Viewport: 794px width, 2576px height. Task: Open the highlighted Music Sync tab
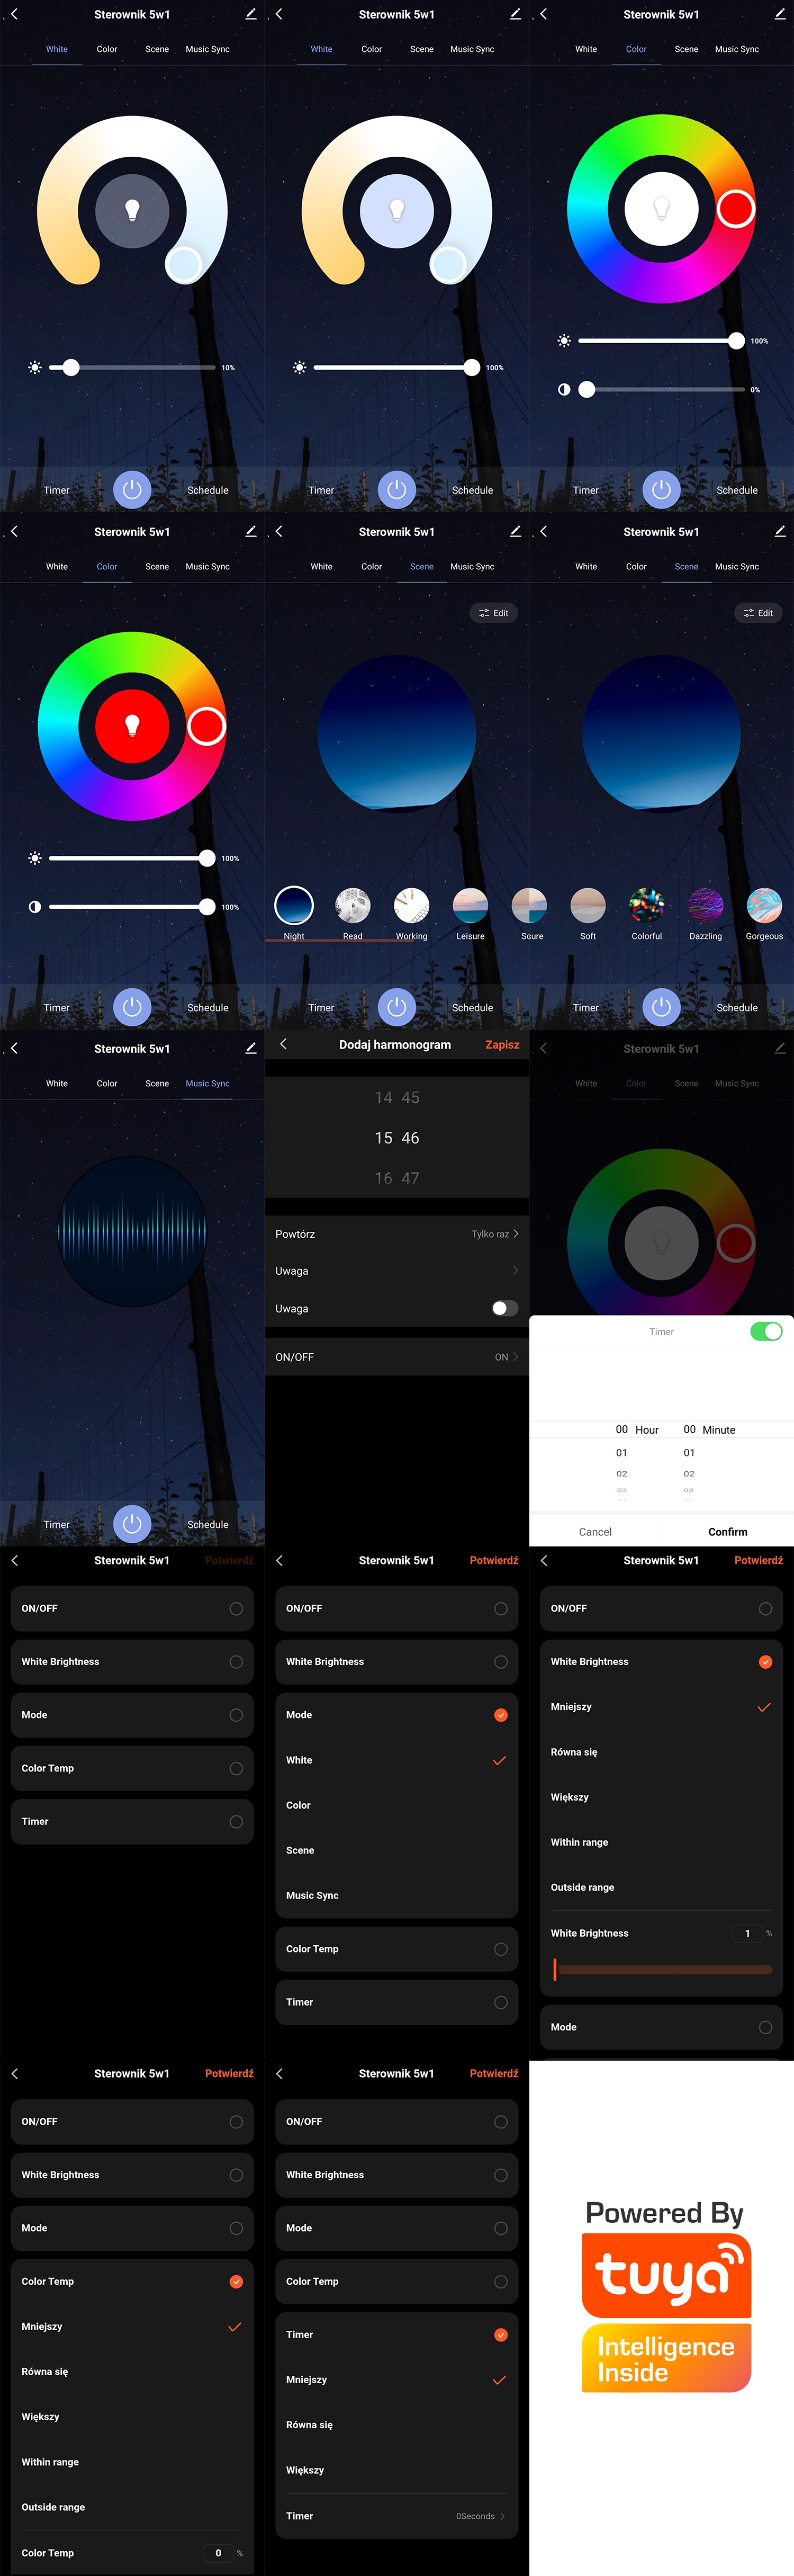207,1083
